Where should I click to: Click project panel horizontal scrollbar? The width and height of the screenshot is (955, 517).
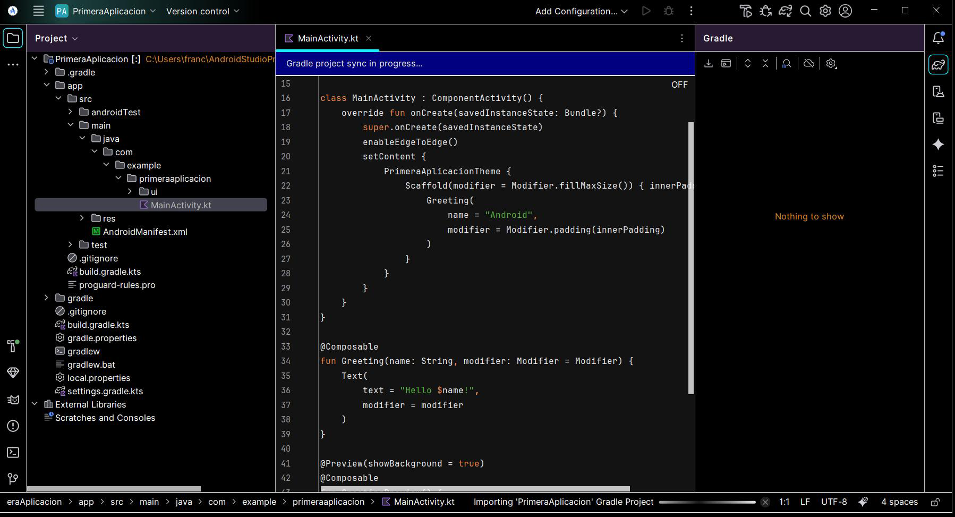point(114,489)
